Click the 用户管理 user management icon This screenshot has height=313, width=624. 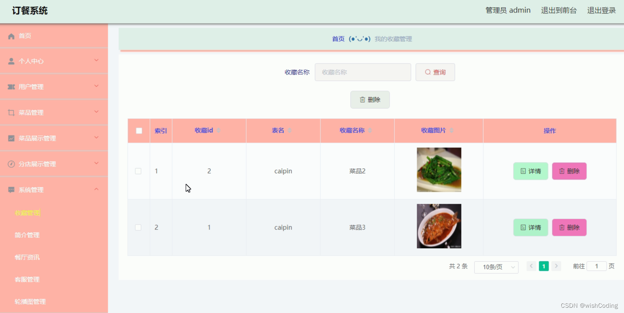tap(10, 86)
